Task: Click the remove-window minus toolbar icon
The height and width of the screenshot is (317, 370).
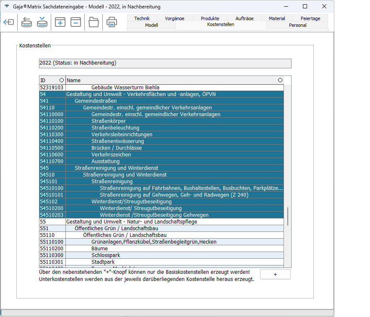Action: [76, 22]
